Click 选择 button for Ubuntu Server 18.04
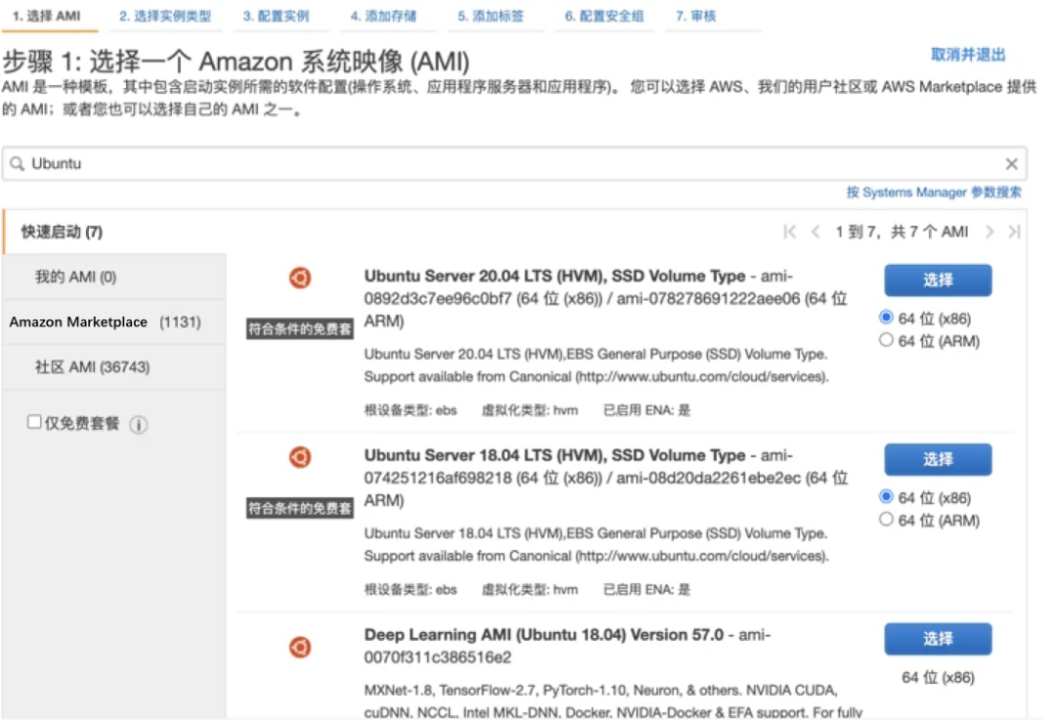 [938, 460]
